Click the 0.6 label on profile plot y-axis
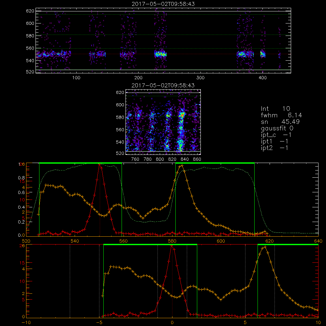The height and width of the screenshot is (326, 326). (x=22, y=193)
